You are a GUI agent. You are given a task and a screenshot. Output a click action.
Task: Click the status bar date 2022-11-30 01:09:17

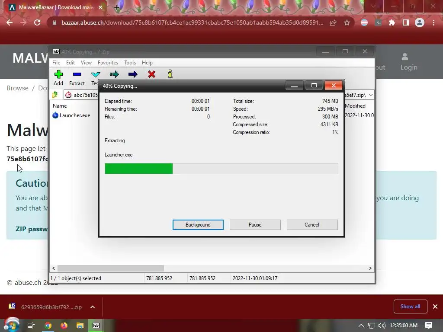click(255, 278)
